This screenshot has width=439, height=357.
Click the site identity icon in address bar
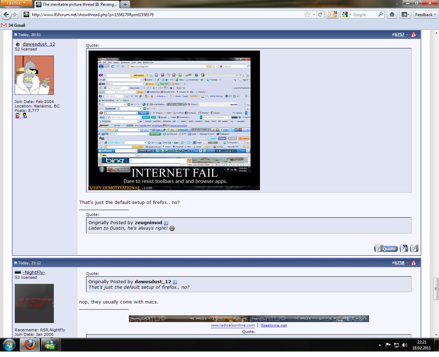point(26,14)
